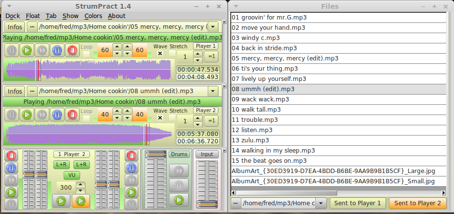The image size is (454, 214).
Task: Click Sent to Player 1 button
Action: point(358,203)
